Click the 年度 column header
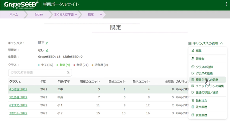 pyautogui.click(x=43, y=82)
